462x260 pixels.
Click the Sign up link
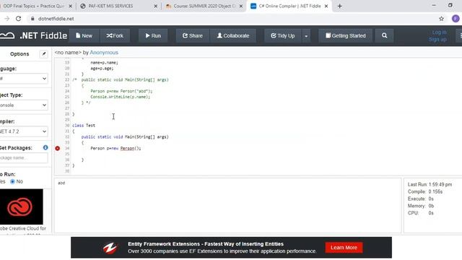[437, 39]
